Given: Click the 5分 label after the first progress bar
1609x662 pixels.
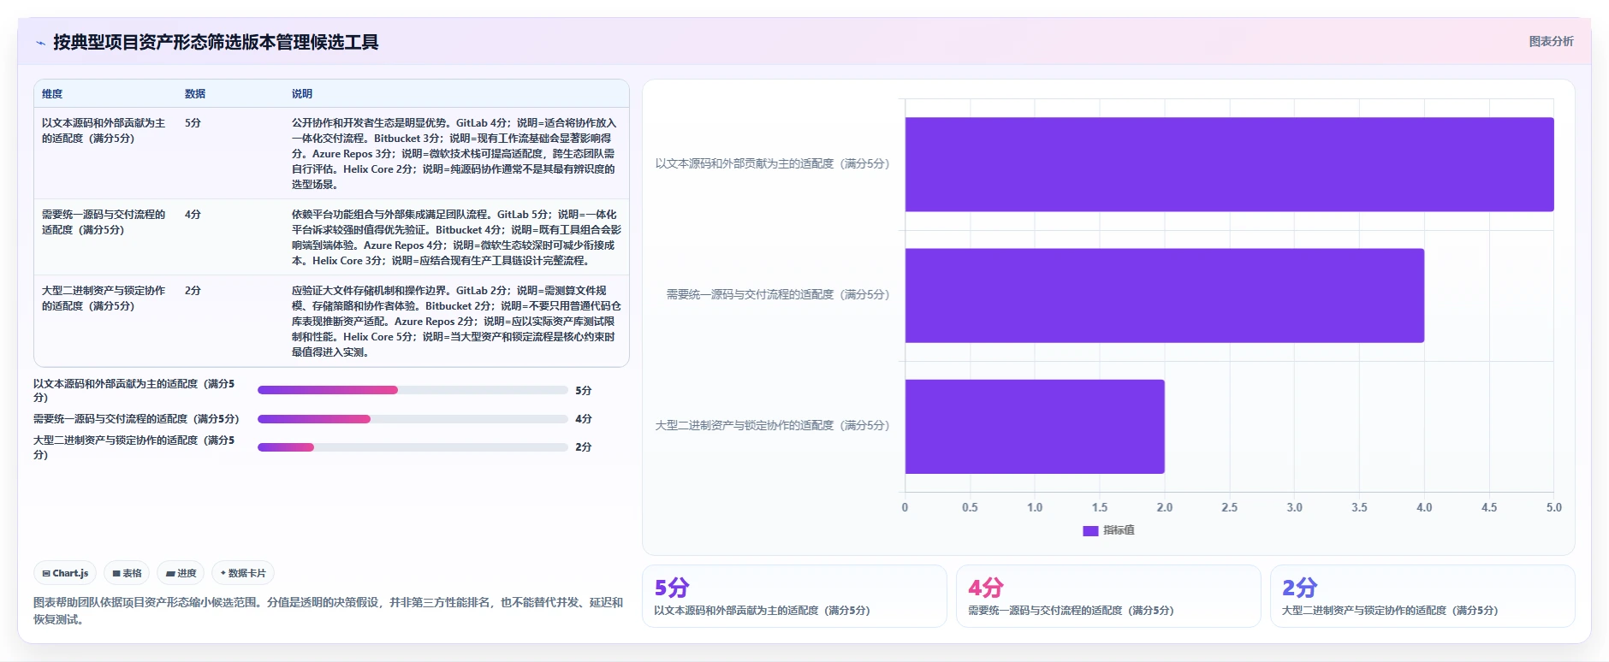Looking at the screenshot, I should click(584, 391).
